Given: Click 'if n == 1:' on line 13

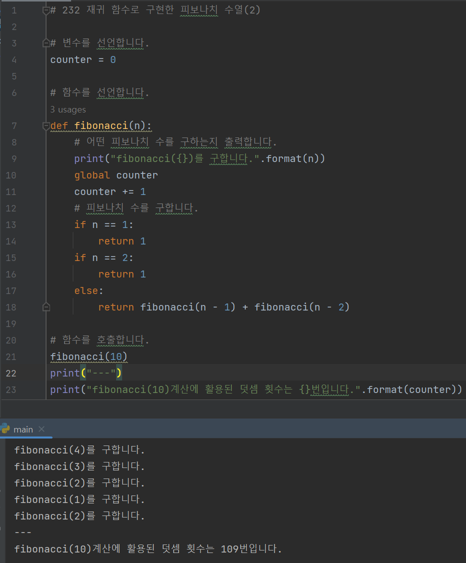Looking at the screenshot, I should 104,225.
